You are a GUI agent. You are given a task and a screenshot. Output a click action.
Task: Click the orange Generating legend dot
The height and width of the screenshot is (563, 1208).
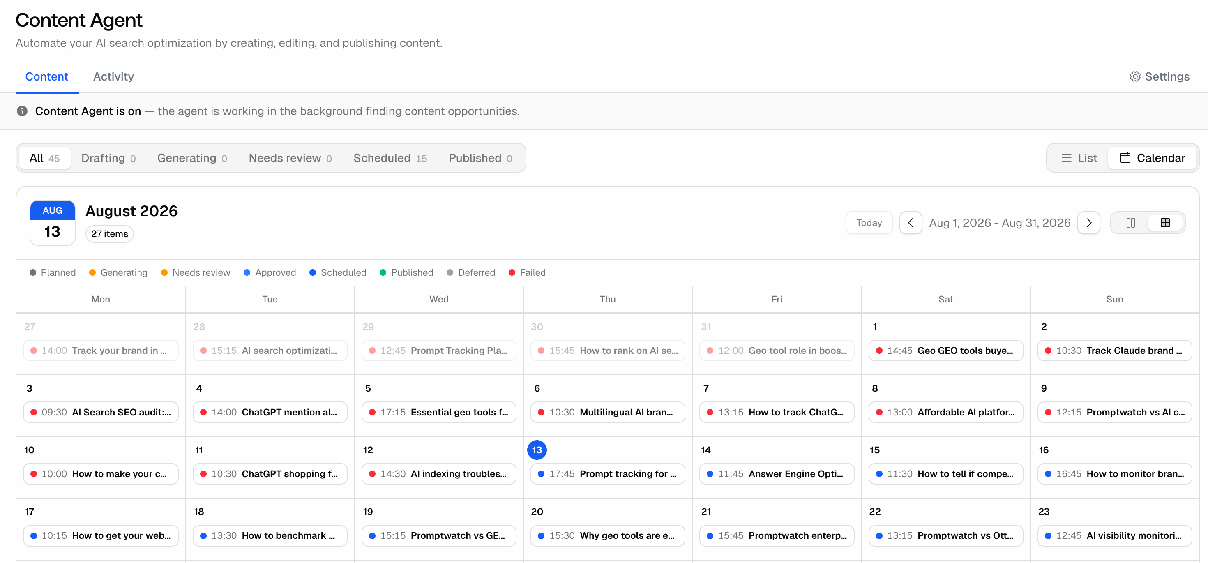pyautogui.click(x=92, y=272)
